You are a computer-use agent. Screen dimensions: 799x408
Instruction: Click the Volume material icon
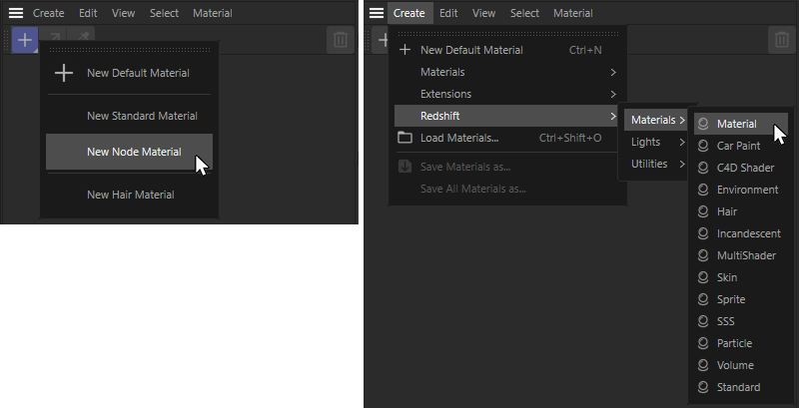click(x=703, y=365)
